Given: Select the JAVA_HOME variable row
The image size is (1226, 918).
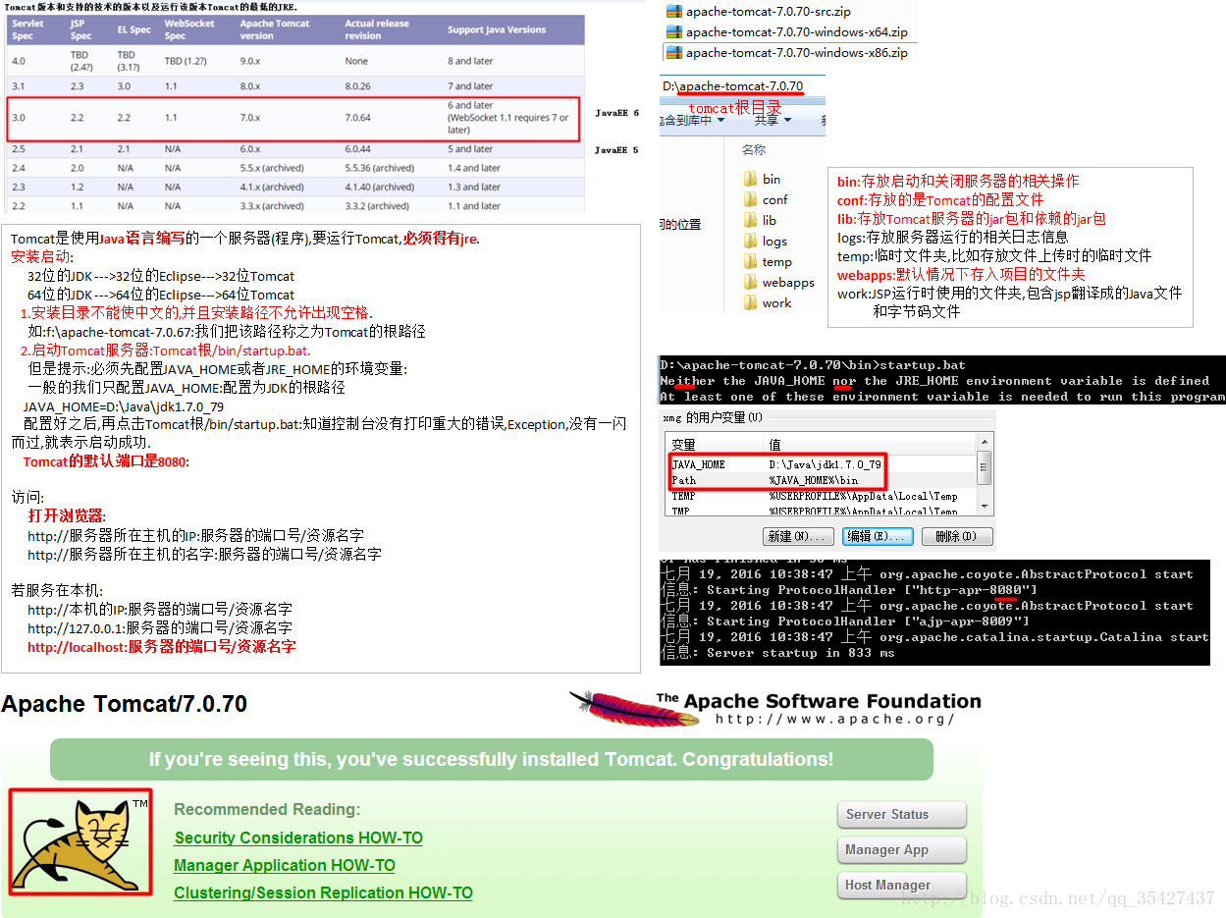Looking at the screenshot, I should pos(823,463).
